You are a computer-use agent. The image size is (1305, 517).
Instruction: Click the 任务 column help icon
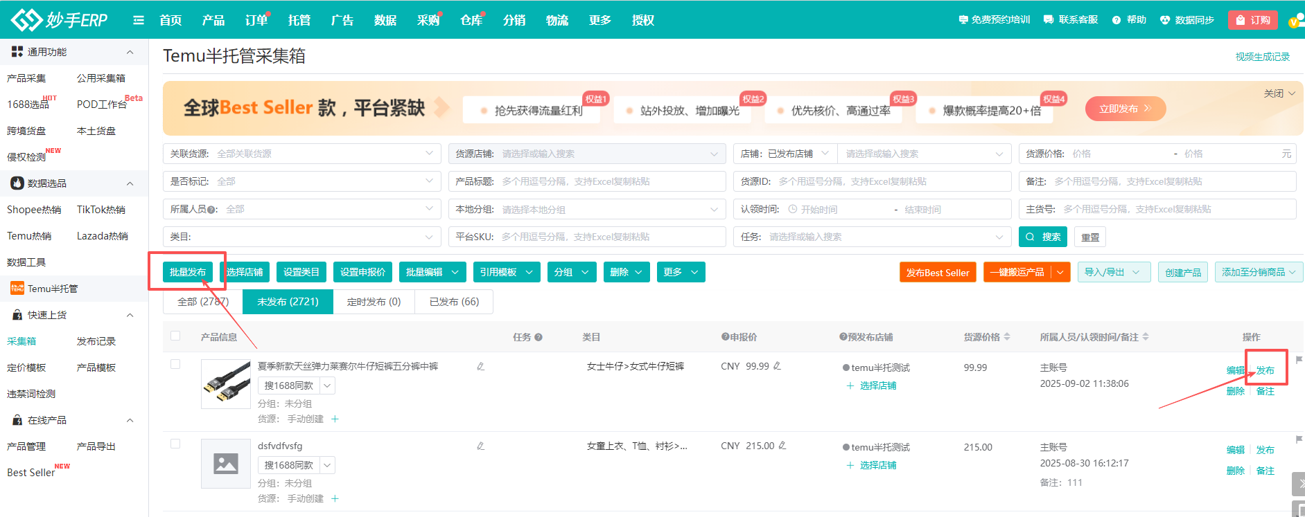click(x=538, y=337)
